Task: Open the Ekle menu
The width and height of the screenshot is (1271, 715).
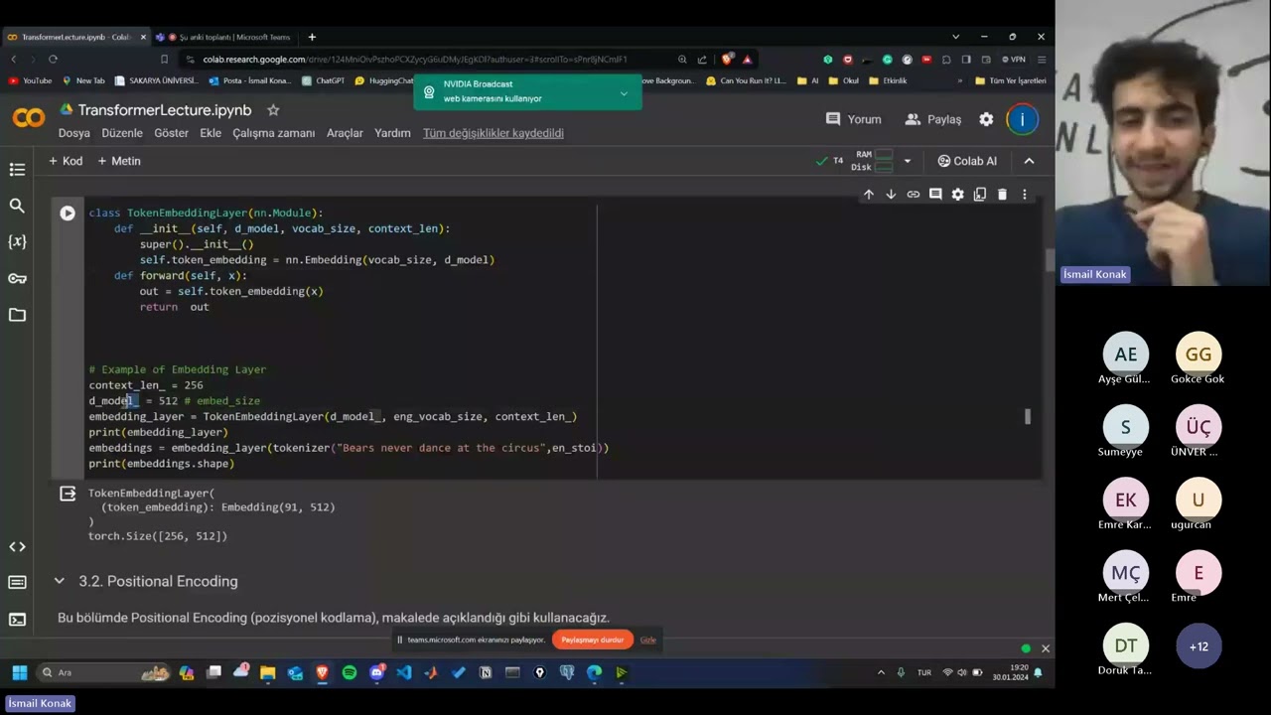Action: coord(211,133)
